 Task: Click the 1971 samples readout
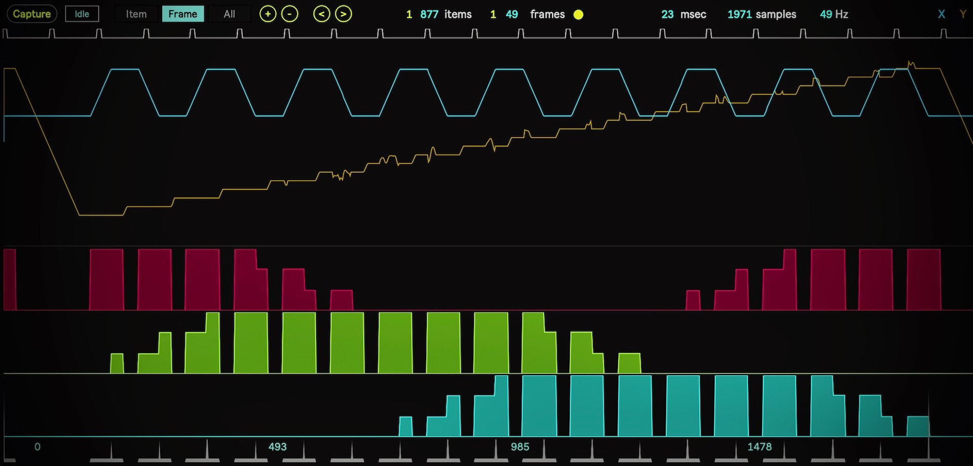click(762, 14)
